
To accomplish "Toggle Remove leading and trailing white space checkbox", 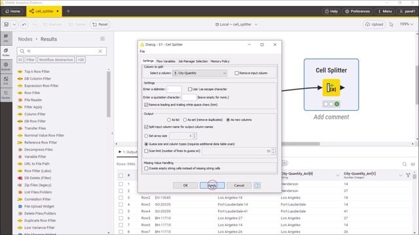I will point(146,104).
